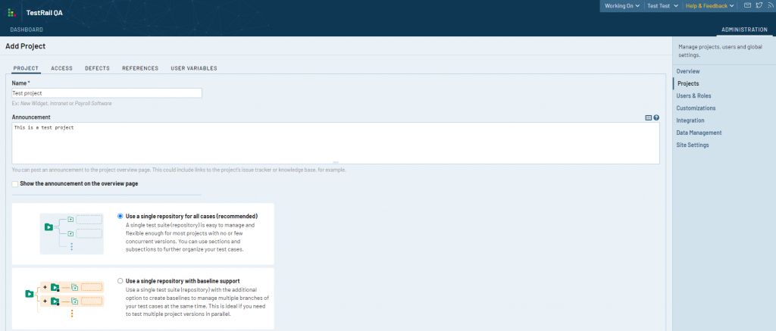Open Overview in the admin sidebar
The height and width of the screenshot is (331, 776).
point(688,71)
